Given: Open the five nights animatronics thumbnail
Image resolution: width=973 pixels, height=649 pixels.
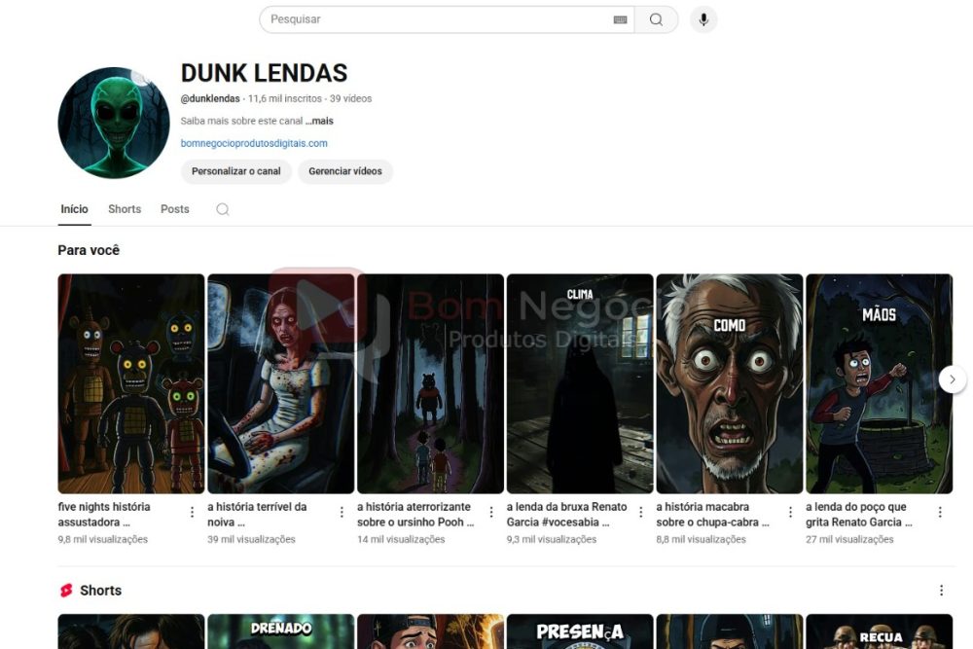Looking at the screenshot, I should 131,383.
